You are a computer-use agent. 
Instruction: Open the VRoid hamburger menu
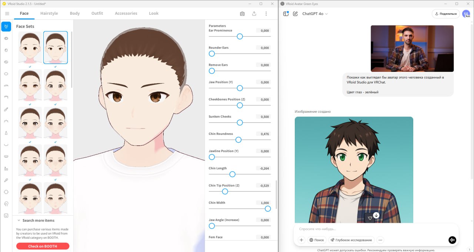7,14
